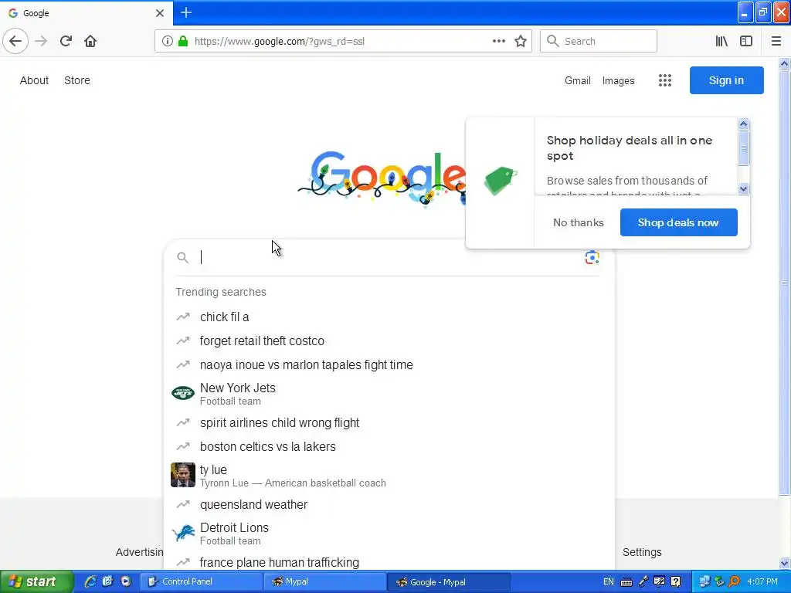Open the on-screen keyboard tray icon
This screenshot has height=593, width=791.
(626, 582)
